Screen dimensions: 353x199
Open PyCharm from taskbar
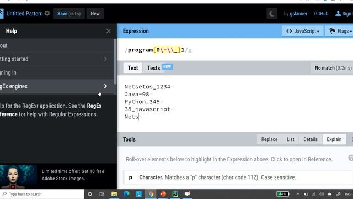pyautogui.click(x=175, y=194)
